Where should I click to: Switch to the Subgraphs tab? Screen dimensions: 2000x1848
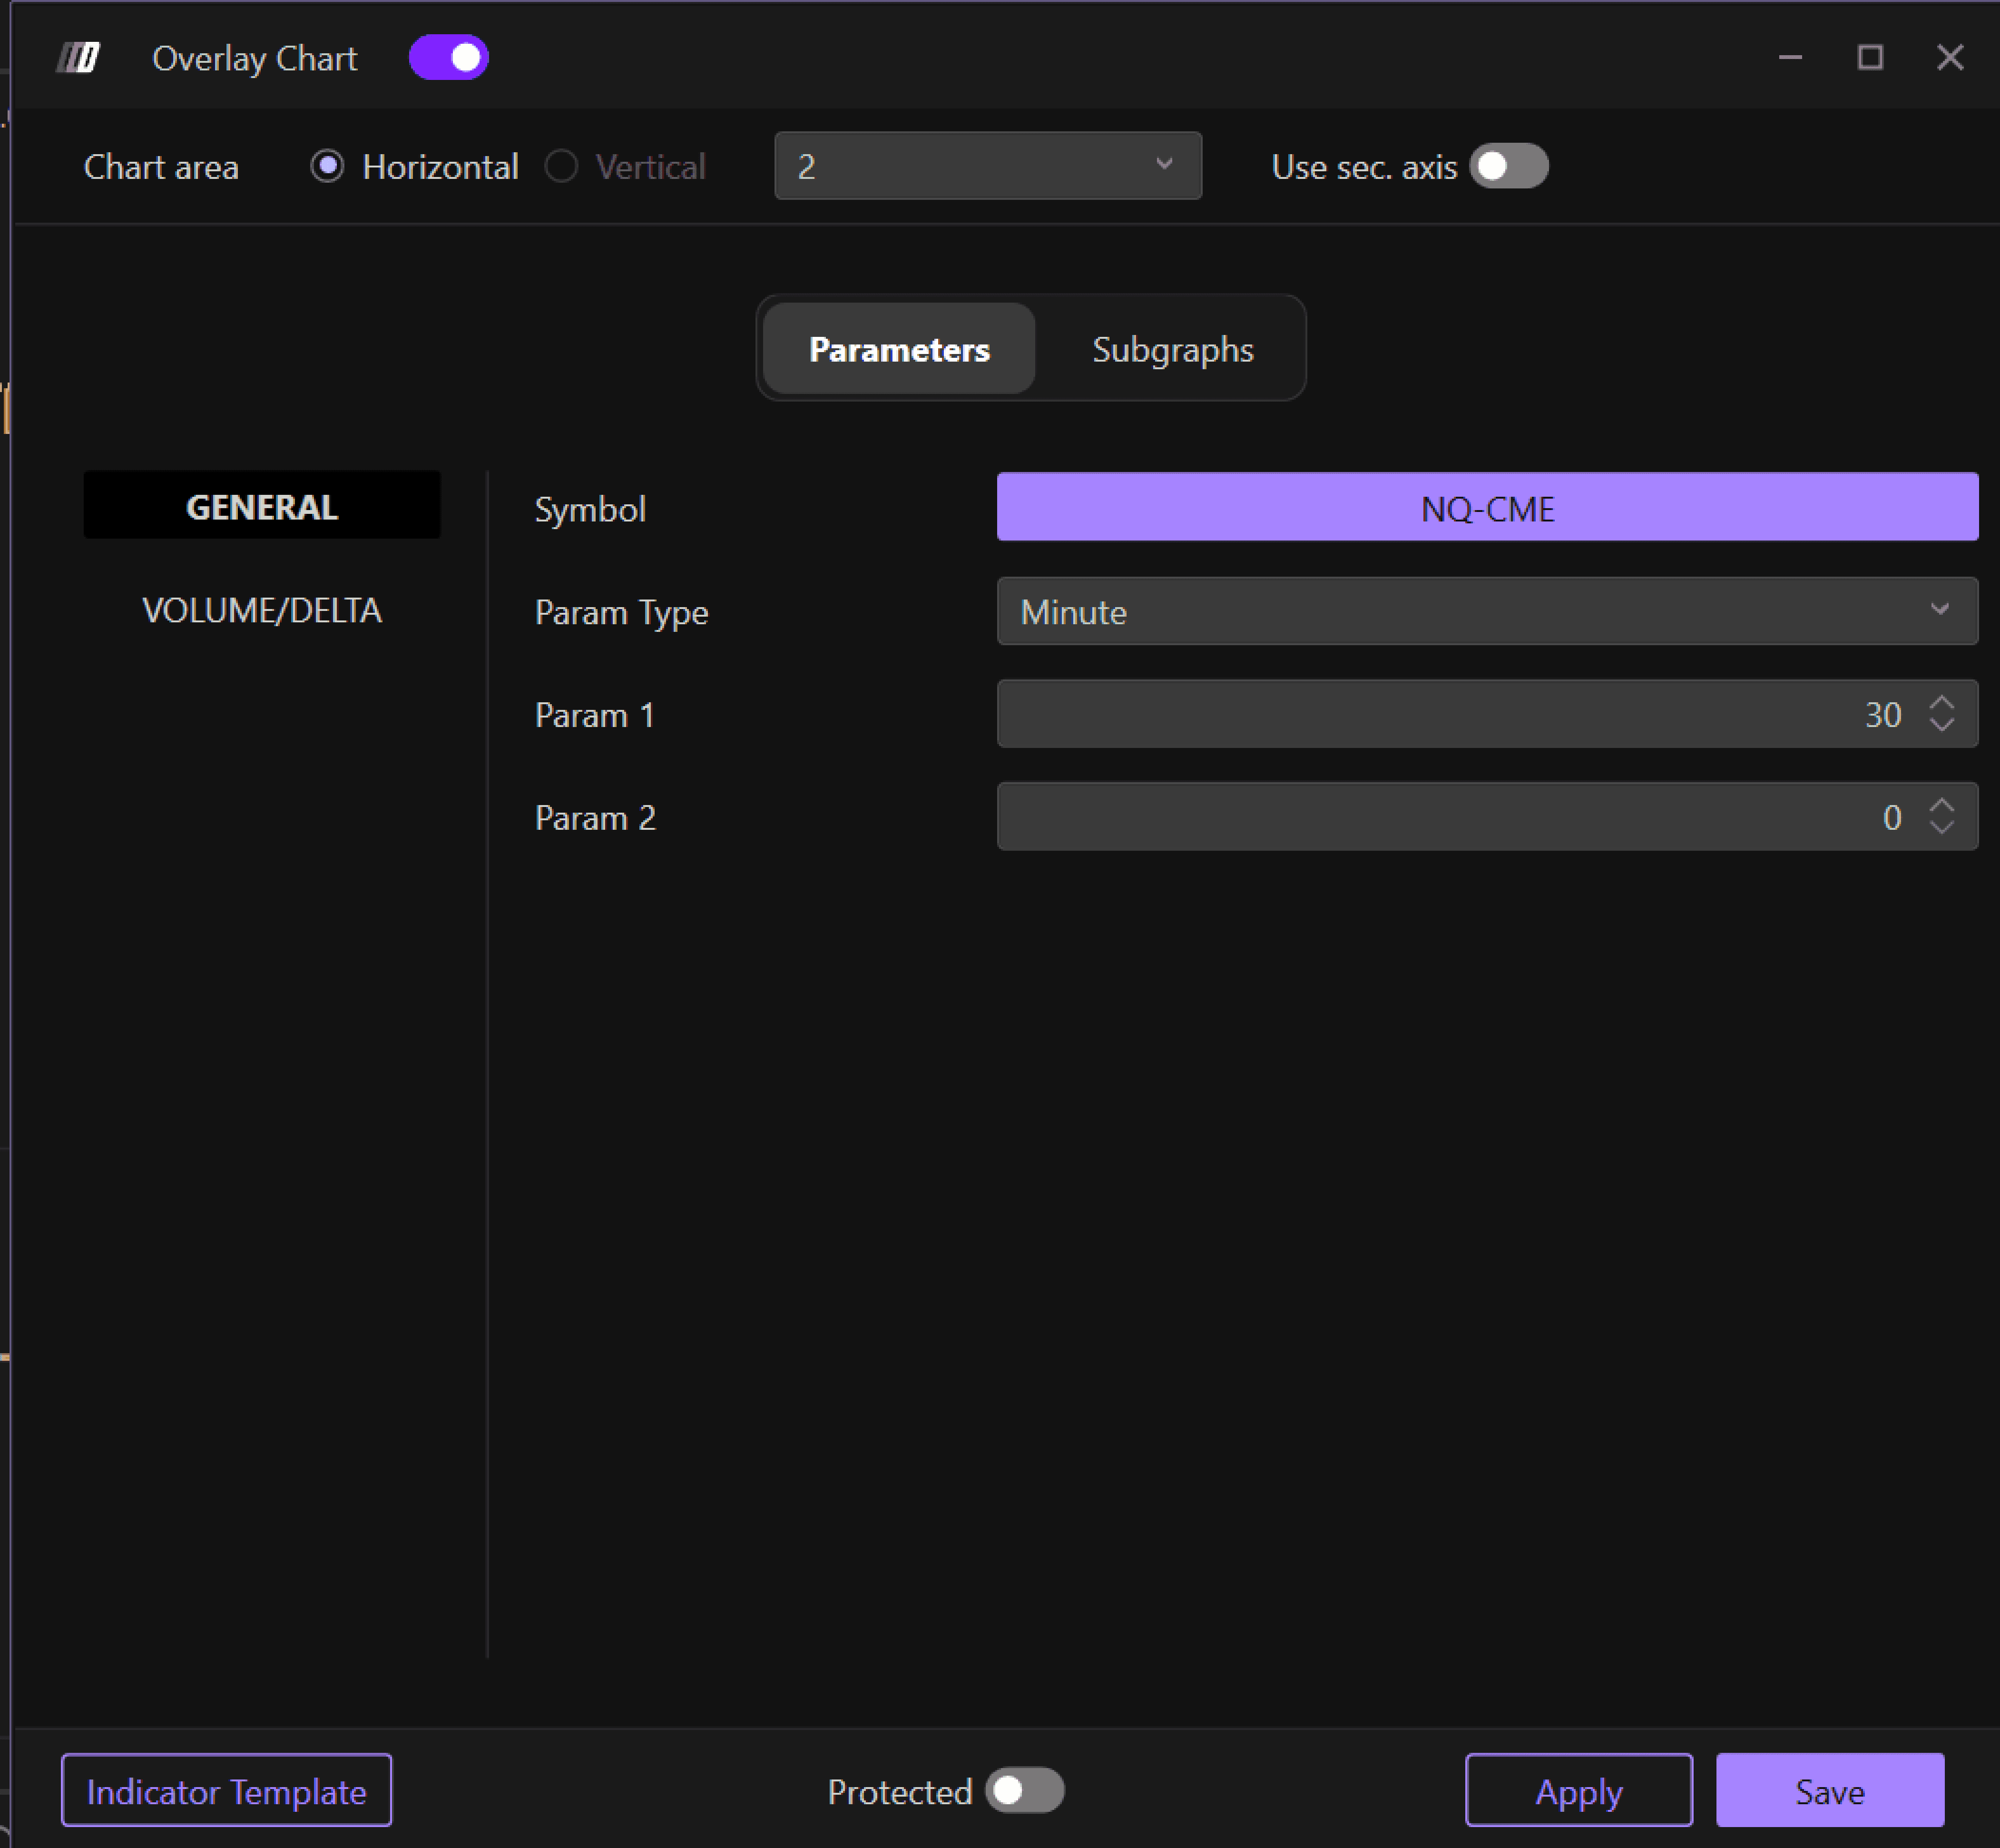[1172, 349]
